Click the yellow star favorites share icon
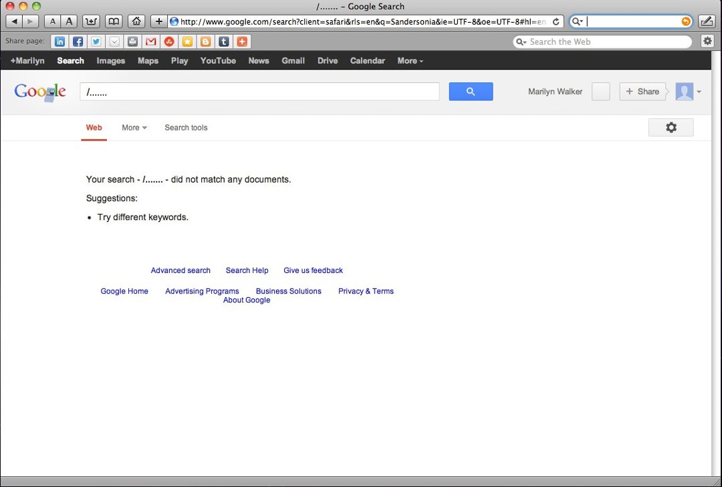The image size is (722, 487). pos(187,41)
